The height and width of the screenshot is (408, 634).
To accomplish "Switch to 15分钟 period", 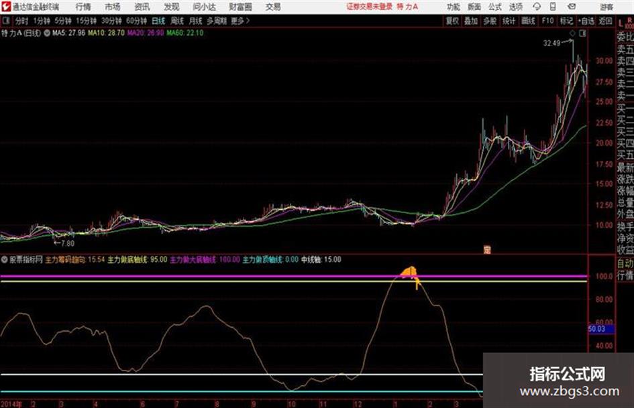I will pos(86,21).
